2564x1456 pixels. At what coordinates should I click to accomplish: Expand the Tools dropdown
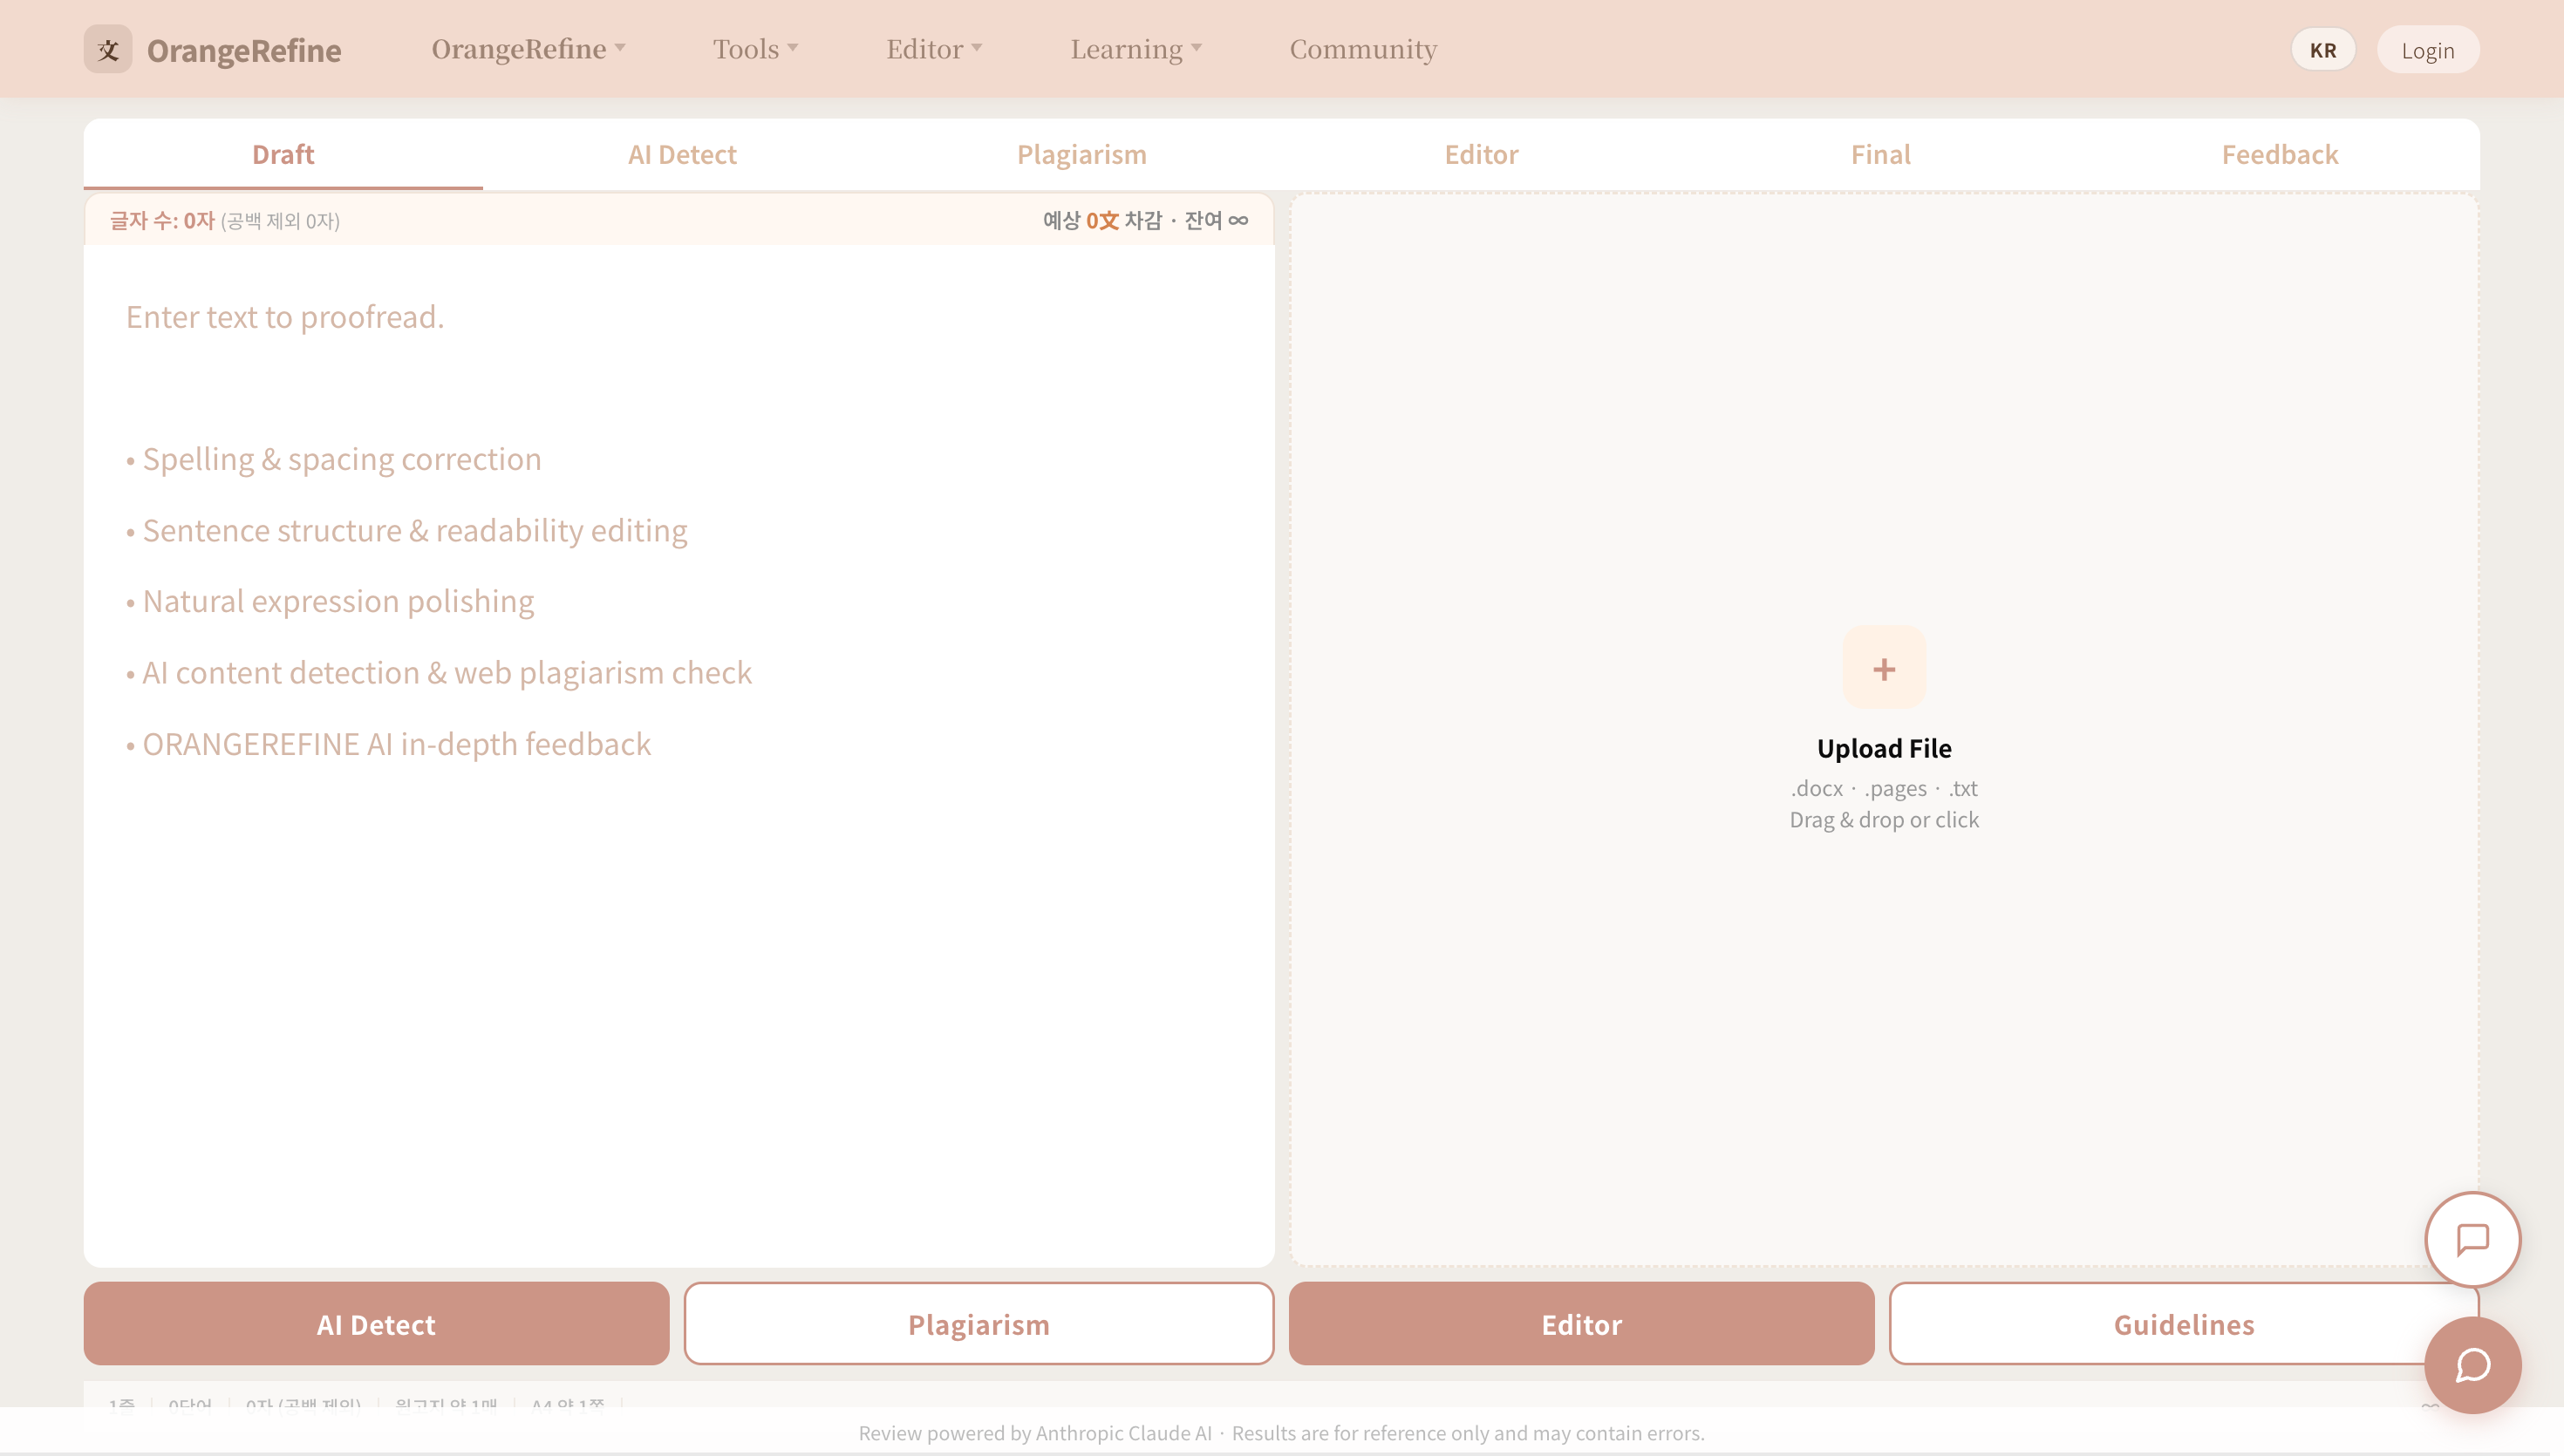[754, 48]
